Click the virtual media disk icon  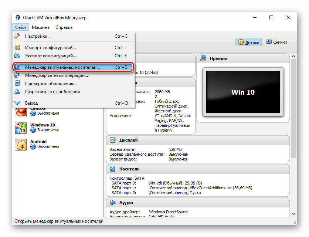tap(17, 67)
